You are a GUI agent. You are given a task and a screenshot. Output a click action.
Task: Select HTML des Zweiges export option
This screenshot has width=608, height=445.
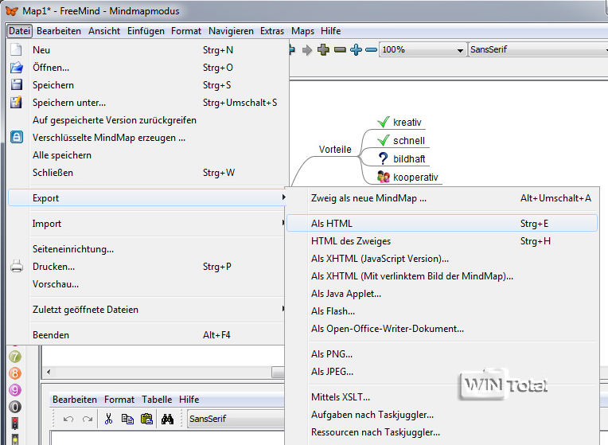[442, 241]
